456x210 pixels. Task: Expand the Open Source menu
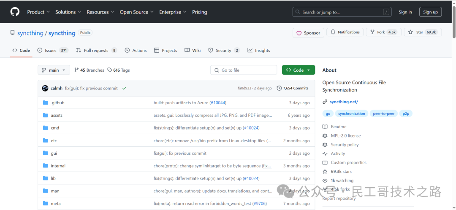pyautogui.click(x=137, y=12)
